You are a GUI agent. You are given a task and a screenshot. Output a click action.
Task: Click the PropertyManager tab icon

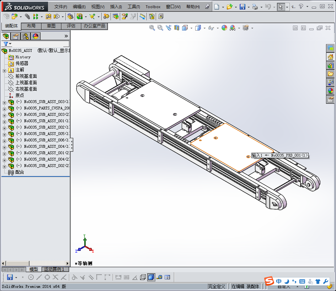tap(16, 36)
